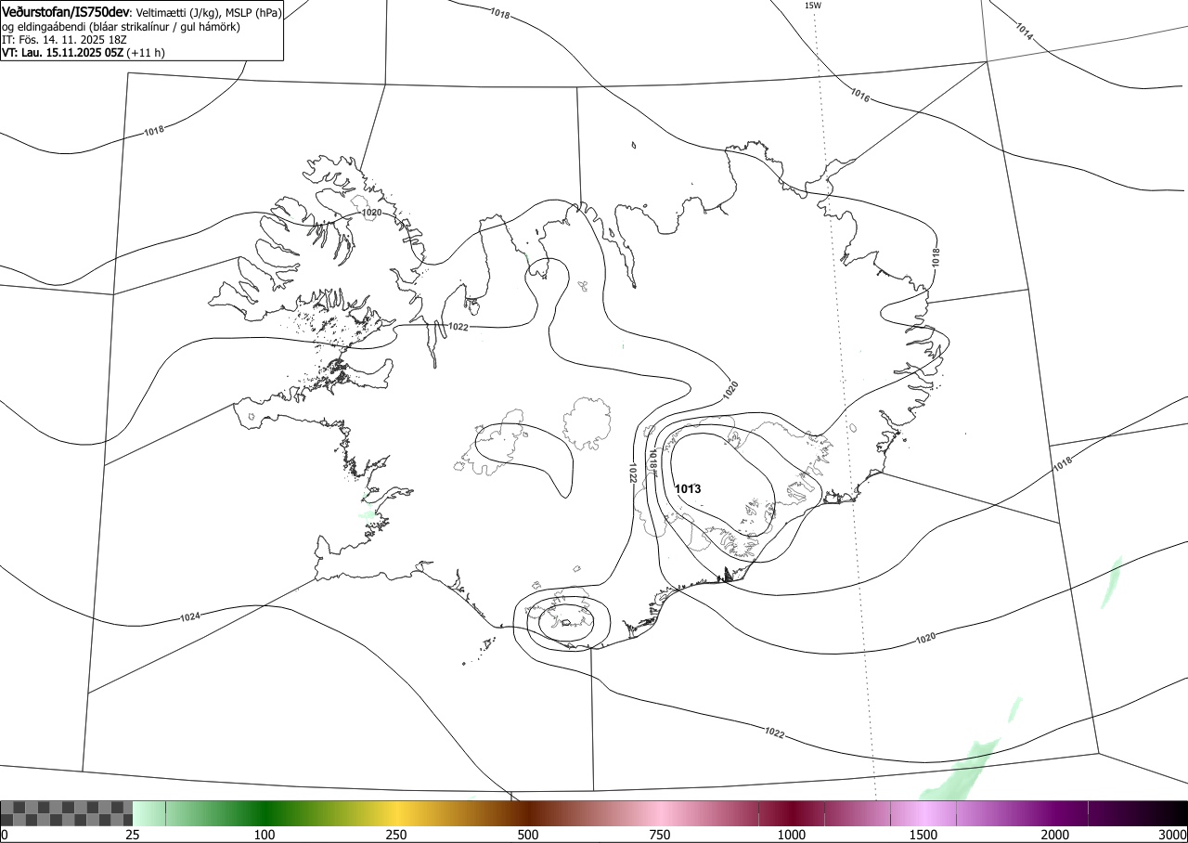1188x843 pixels.
Task: Click the 1018 isobar label northwest of the Westfjords
Action: coord(154,131)
